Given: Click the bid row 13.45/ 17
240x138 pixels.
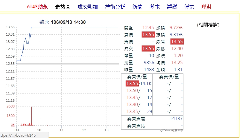Looking at the screenshot, I should (x=139, y=98).
